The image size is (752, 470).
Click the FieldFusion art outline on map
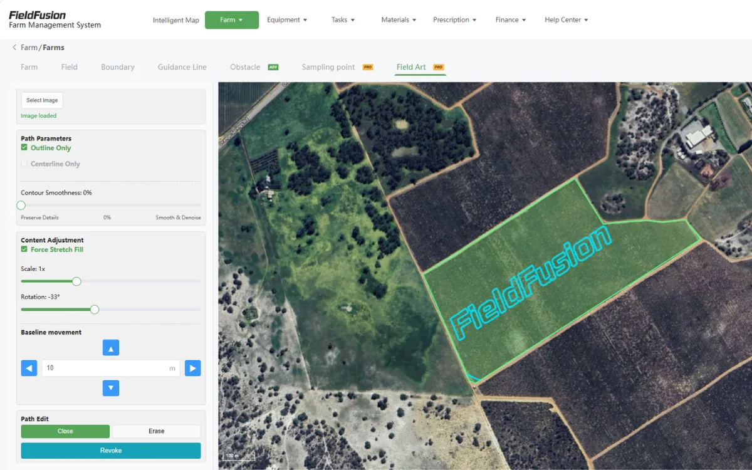[x=530, y=284]
